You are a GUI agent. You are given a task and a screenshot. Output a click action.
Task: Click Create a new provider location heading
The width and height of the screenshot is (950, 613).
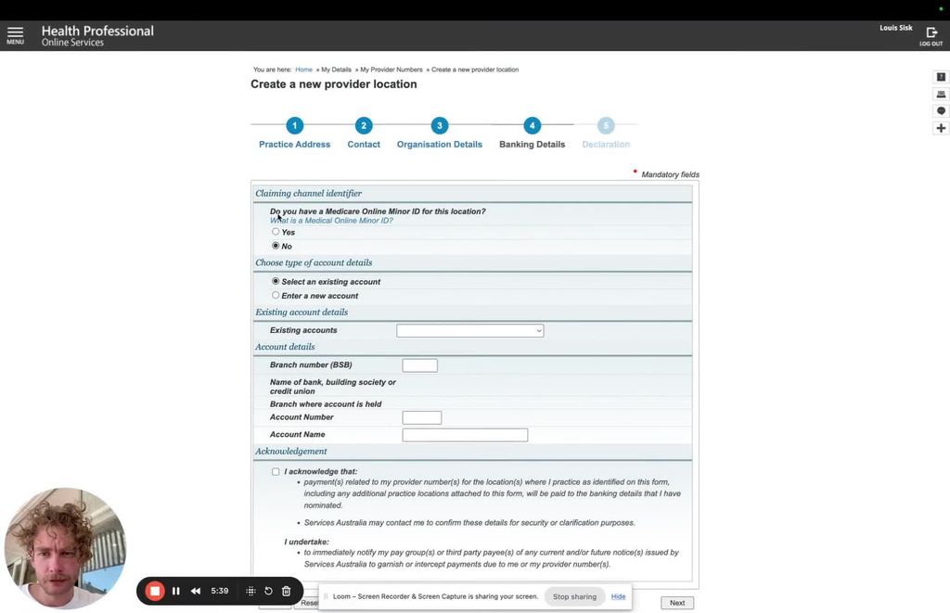(334, 84)
